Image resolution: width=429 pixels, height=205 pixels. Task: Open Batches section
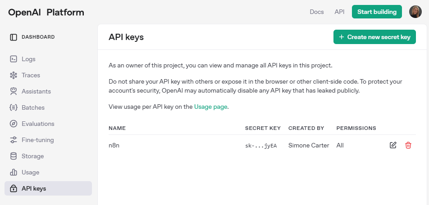point(33,107)
